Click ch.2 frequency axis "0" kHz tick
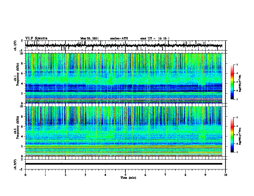This screenshot has width=254, height=196. click(23, 156)
